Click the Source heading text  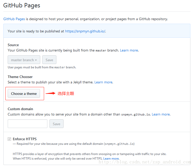click(x=13, y=45)
